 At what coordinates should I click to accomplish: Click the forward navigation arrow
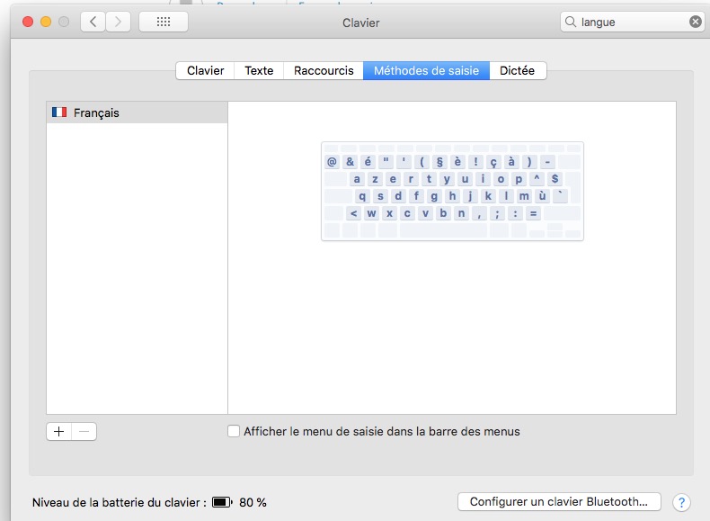click(x=119, y=22)
